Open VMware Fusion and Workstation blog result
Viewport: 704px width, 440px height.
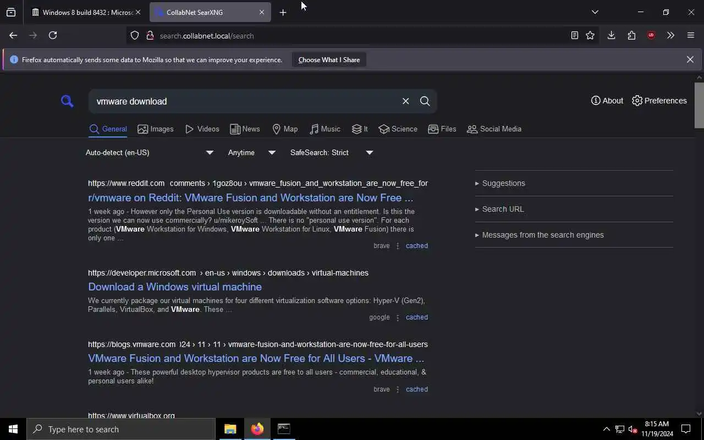(256, 358)
